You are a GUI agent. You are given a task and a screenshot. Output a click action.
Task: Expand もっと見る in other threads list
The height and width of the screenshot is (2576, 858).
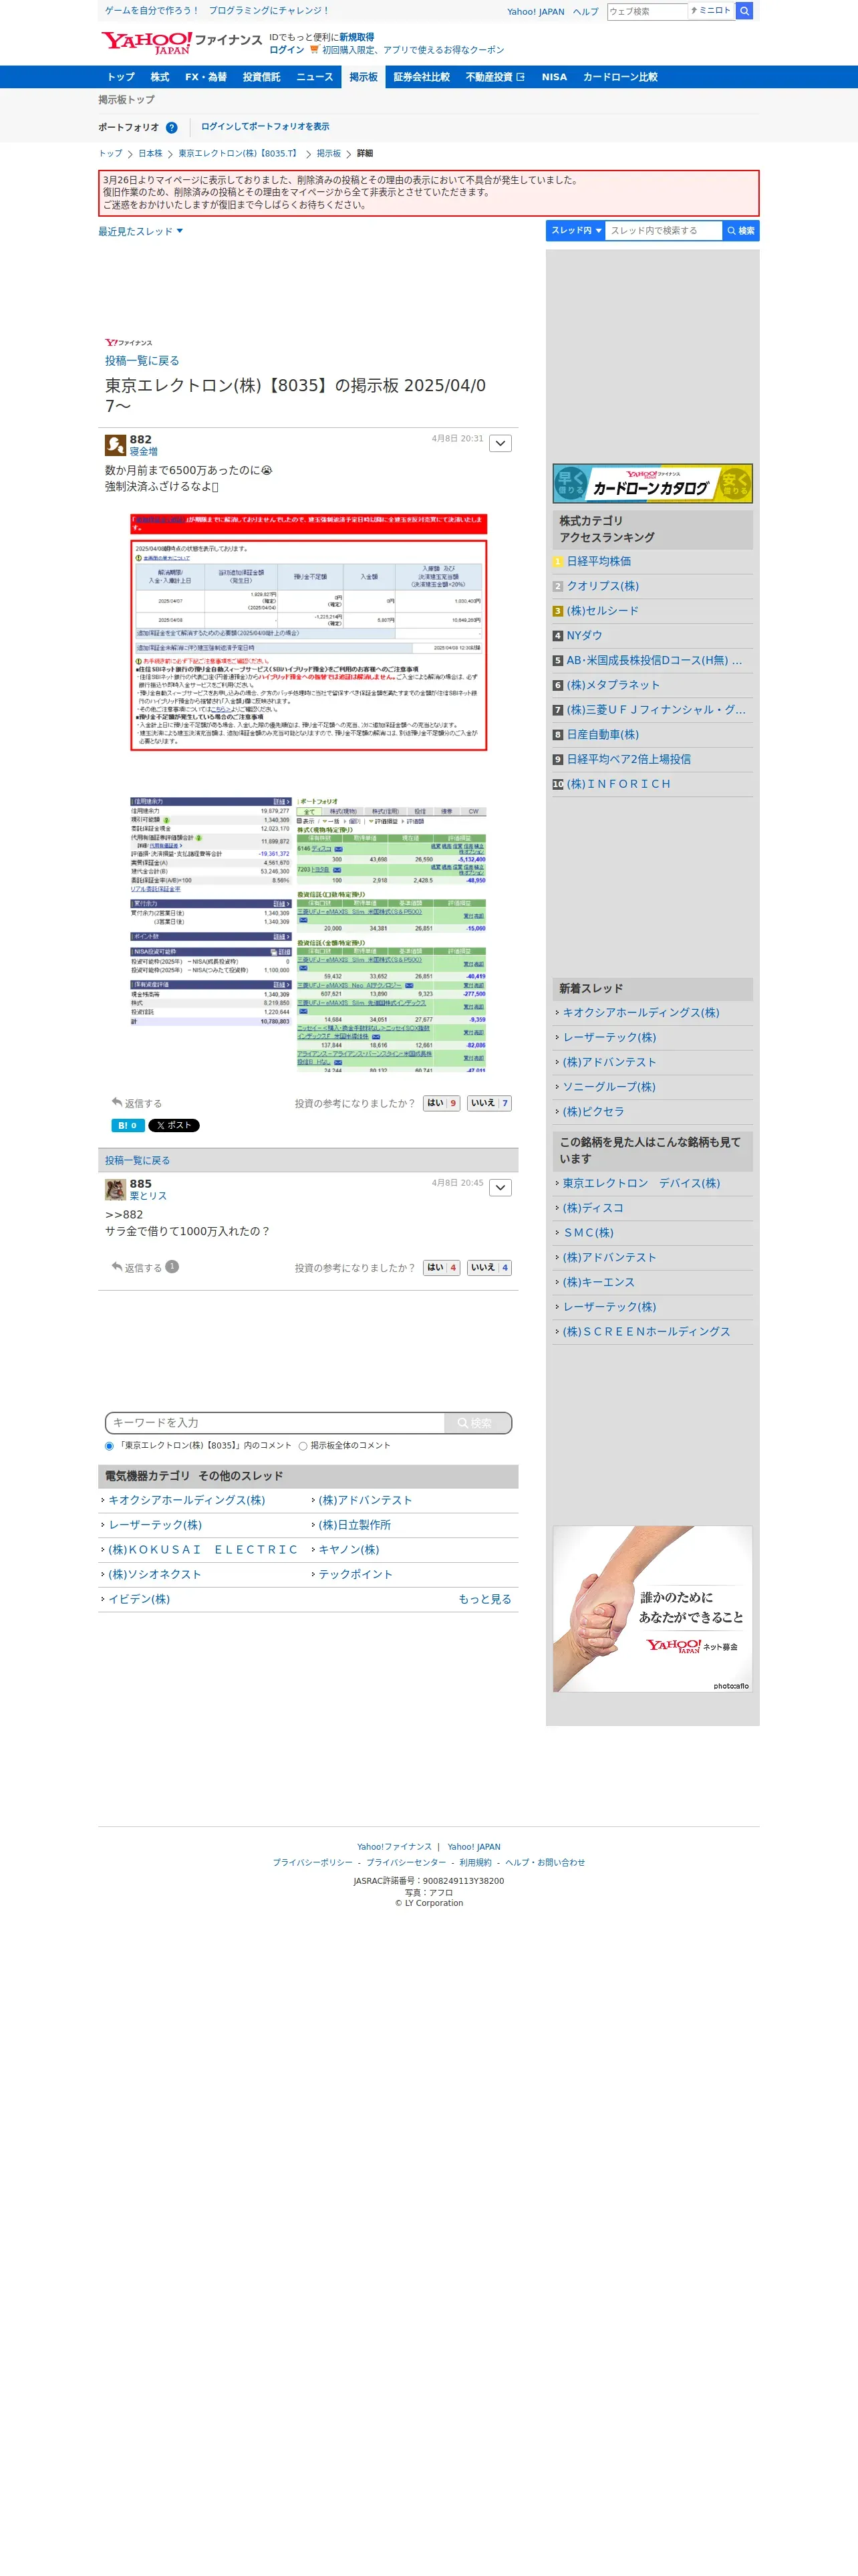[x=484, y=1599]
